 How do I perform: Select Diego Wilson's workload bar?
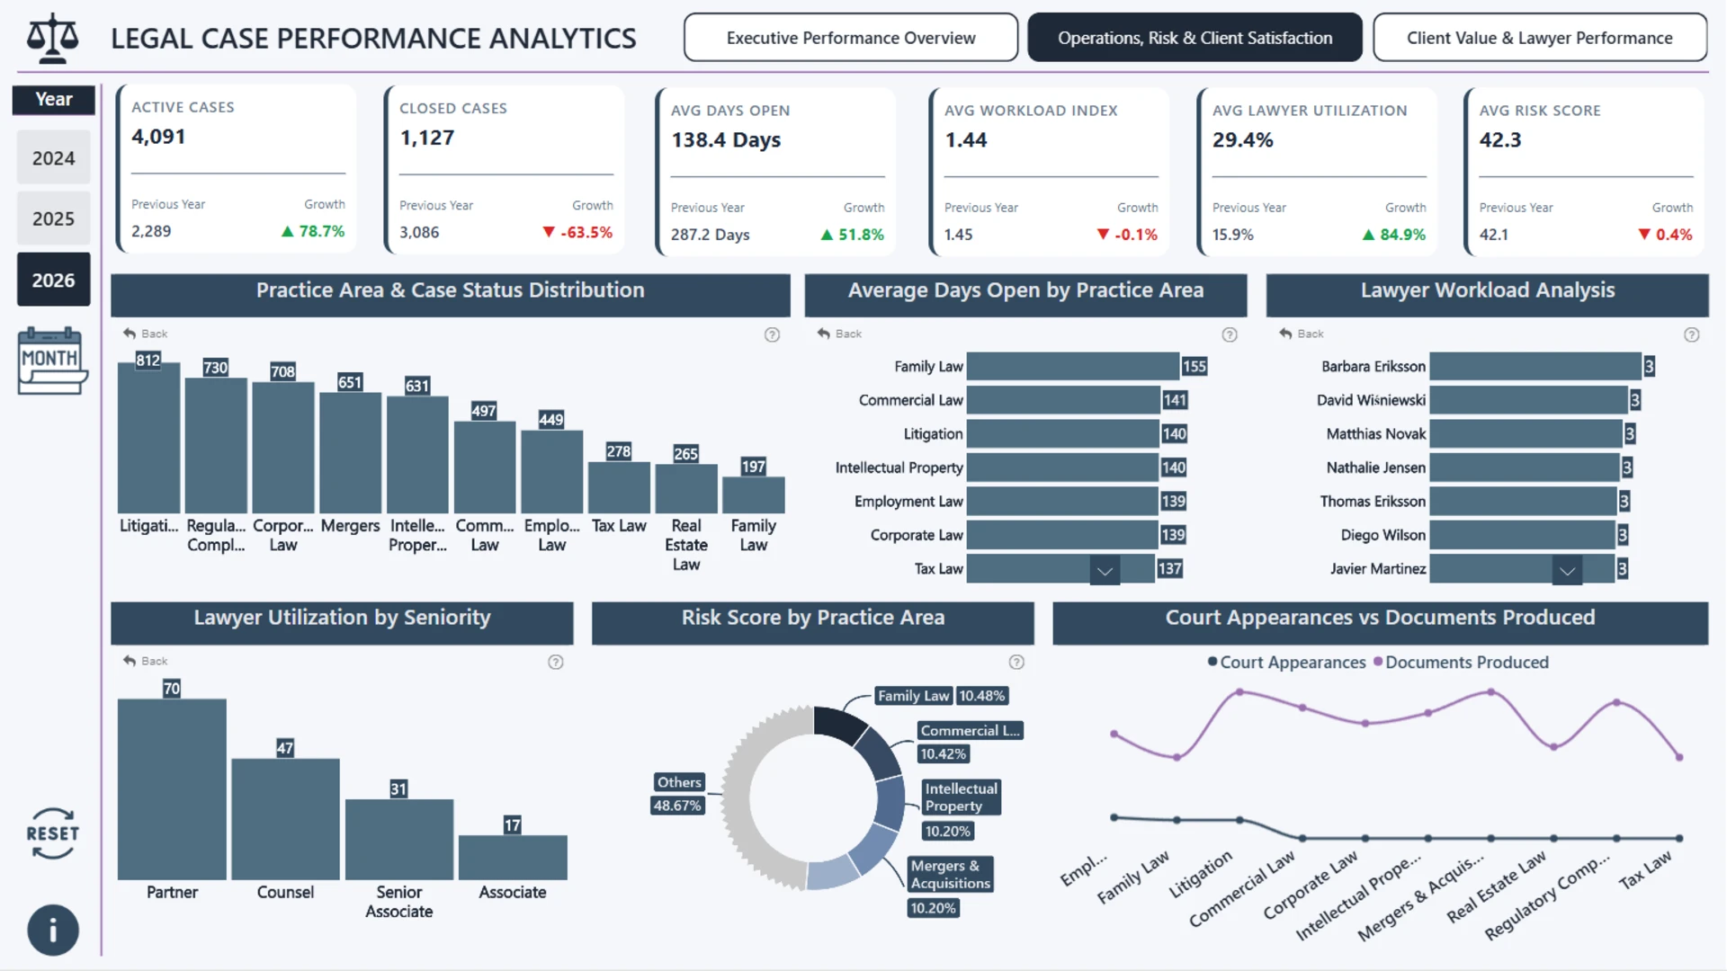point(1523,535)
